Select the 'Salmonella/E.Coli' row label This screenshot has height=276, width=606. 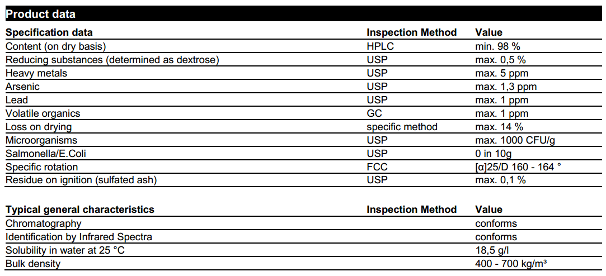(43, 154)
